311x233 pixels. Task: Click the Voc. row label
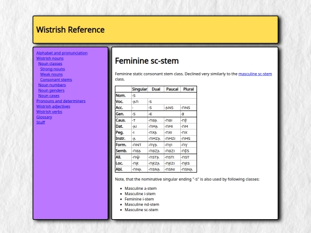pyautogui.click(x=123, y=101)
